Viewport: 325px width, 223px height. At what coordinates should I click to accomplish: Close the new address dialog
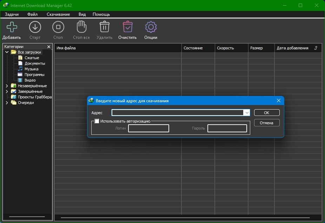coord(279,100)
